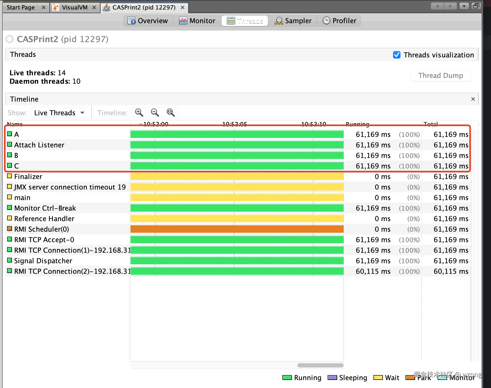Click the horizontal timeline scrollbar thumb
This screenshot has width=491, height=388.
tap(320, 365)
